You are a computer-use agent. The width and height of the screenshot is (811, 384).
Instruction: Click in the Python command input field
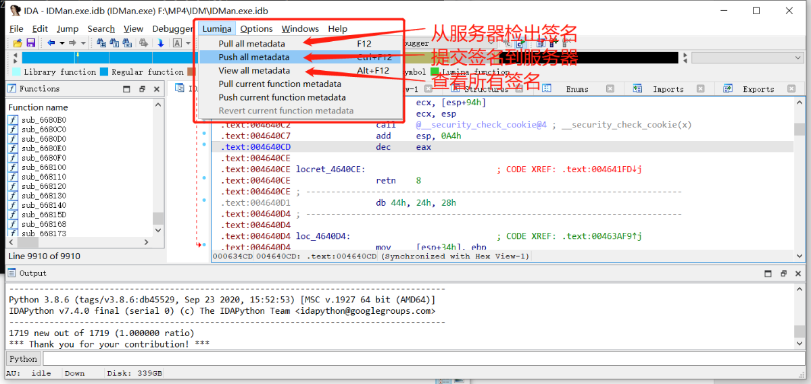click(x=423, y=359)
